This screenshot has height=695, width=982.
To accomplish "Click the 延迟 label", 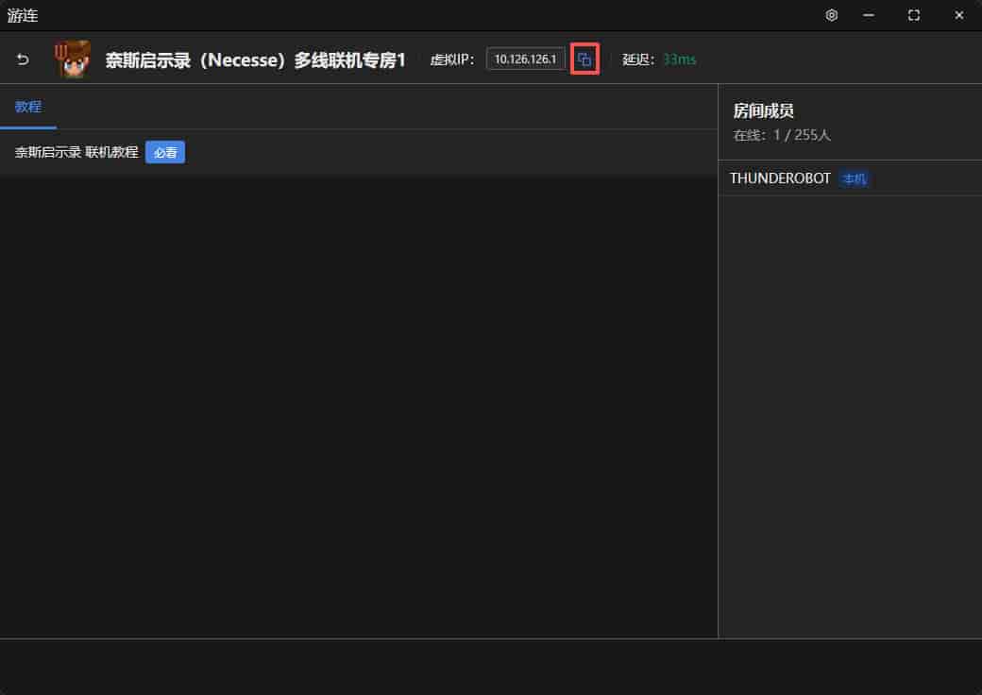I will coord(638,59).
